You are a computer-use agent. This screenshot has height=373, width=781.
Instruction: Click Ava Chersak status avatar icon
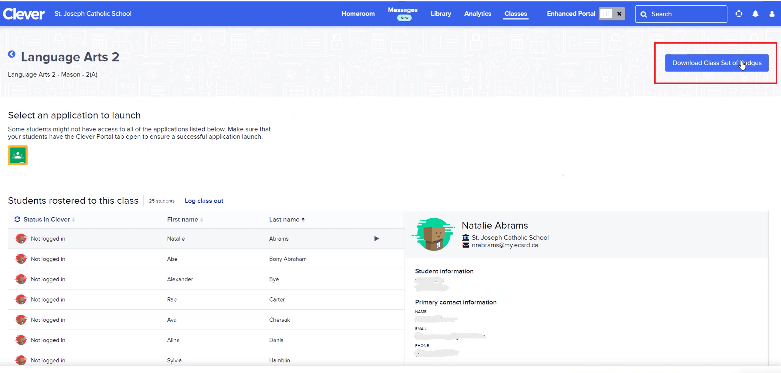21,320
